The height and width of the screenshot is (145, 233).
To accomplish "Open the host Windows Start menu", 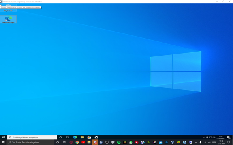I will pyautogui.click(x=3, y=142).
